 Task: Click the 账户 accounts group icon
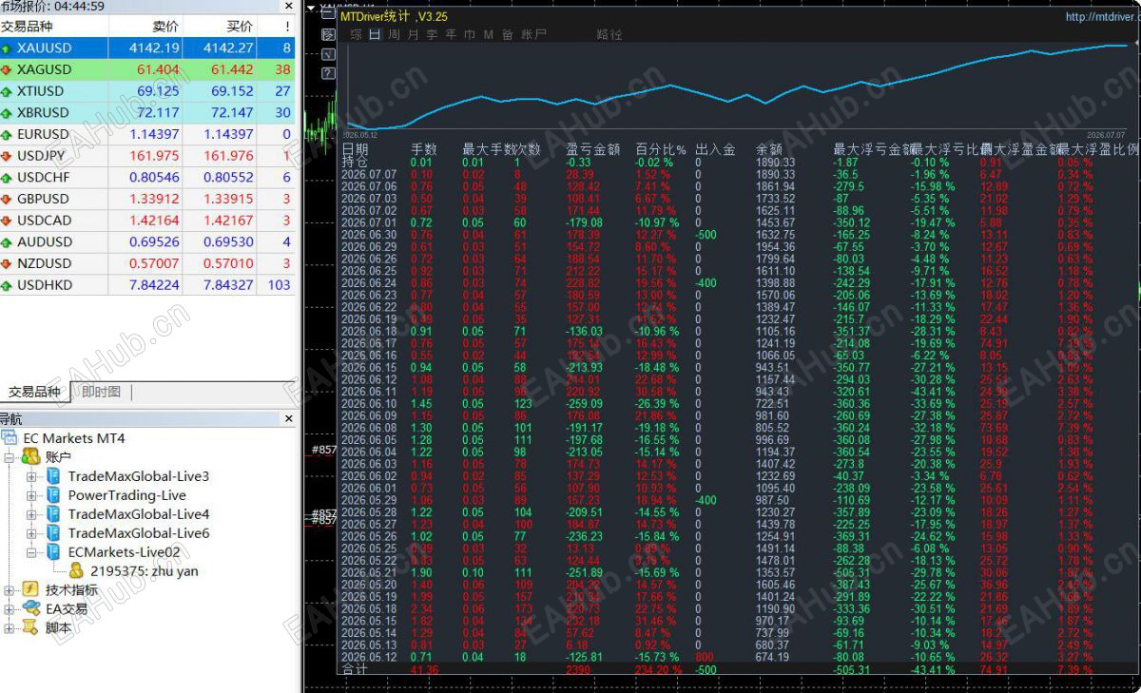30,457
